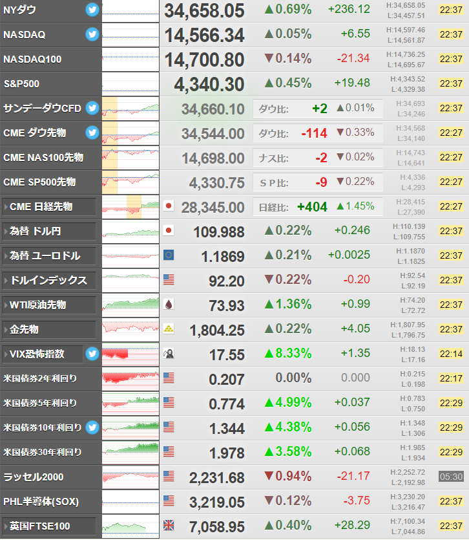Open the VIX恐怖指数 mini chart
This screenshot has height=540, width=469.
click(x=130, y=354)
